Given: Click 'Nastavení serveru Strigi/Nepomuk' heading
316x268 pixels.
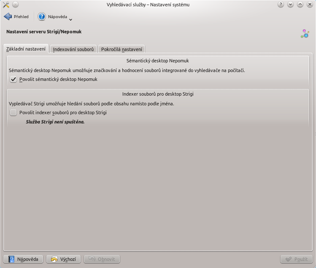Looking at the screenshot, I should 44,32.
